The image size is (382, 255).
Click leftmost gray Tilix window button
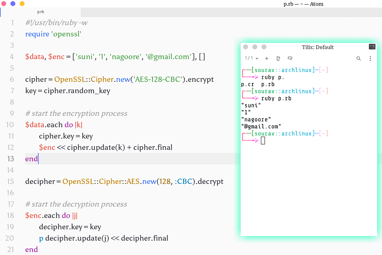246,47
